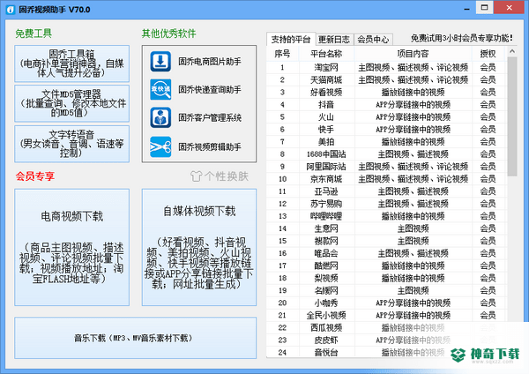This screenshot has height=374, width=529.
Task: Select the 天猫商城 row
Action: [387, 79]
